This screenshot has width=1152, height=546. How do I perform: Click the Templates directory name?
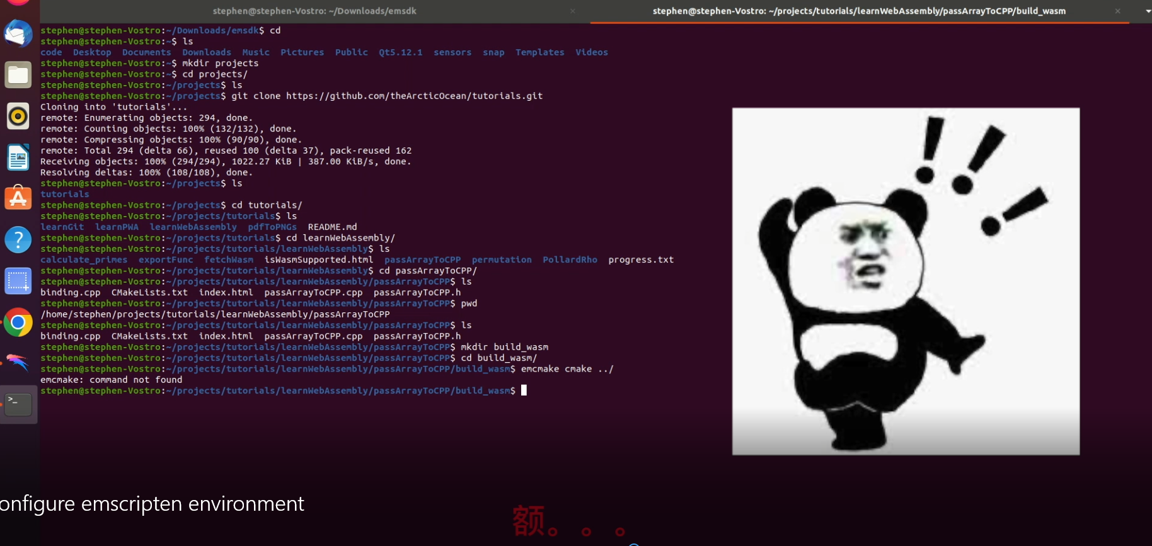coord(540,52)
